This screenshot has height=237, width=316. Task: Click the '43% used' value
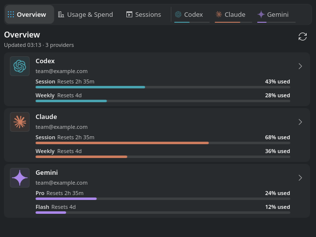(277, 81)
